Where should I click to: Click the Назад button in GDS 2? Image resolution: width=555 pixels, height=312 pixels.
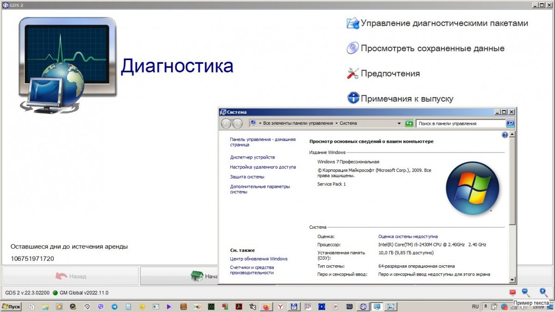[70, 276]
